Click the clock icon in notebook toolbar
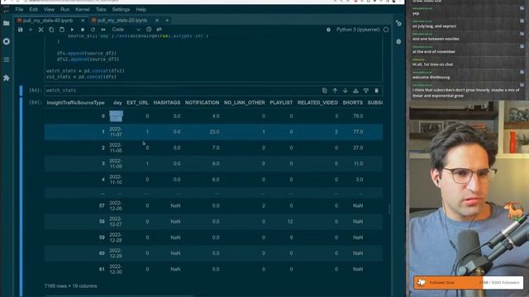 [149, 30]
